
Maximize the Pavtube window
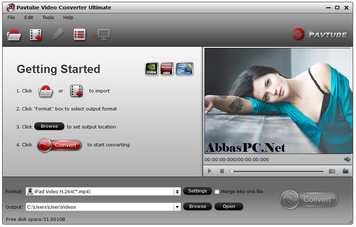pos(337,8)
